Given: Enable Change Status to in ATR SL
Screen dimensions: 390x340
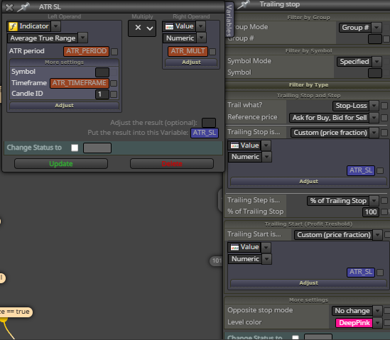Looking at the screenshot, I should point(75,148).
